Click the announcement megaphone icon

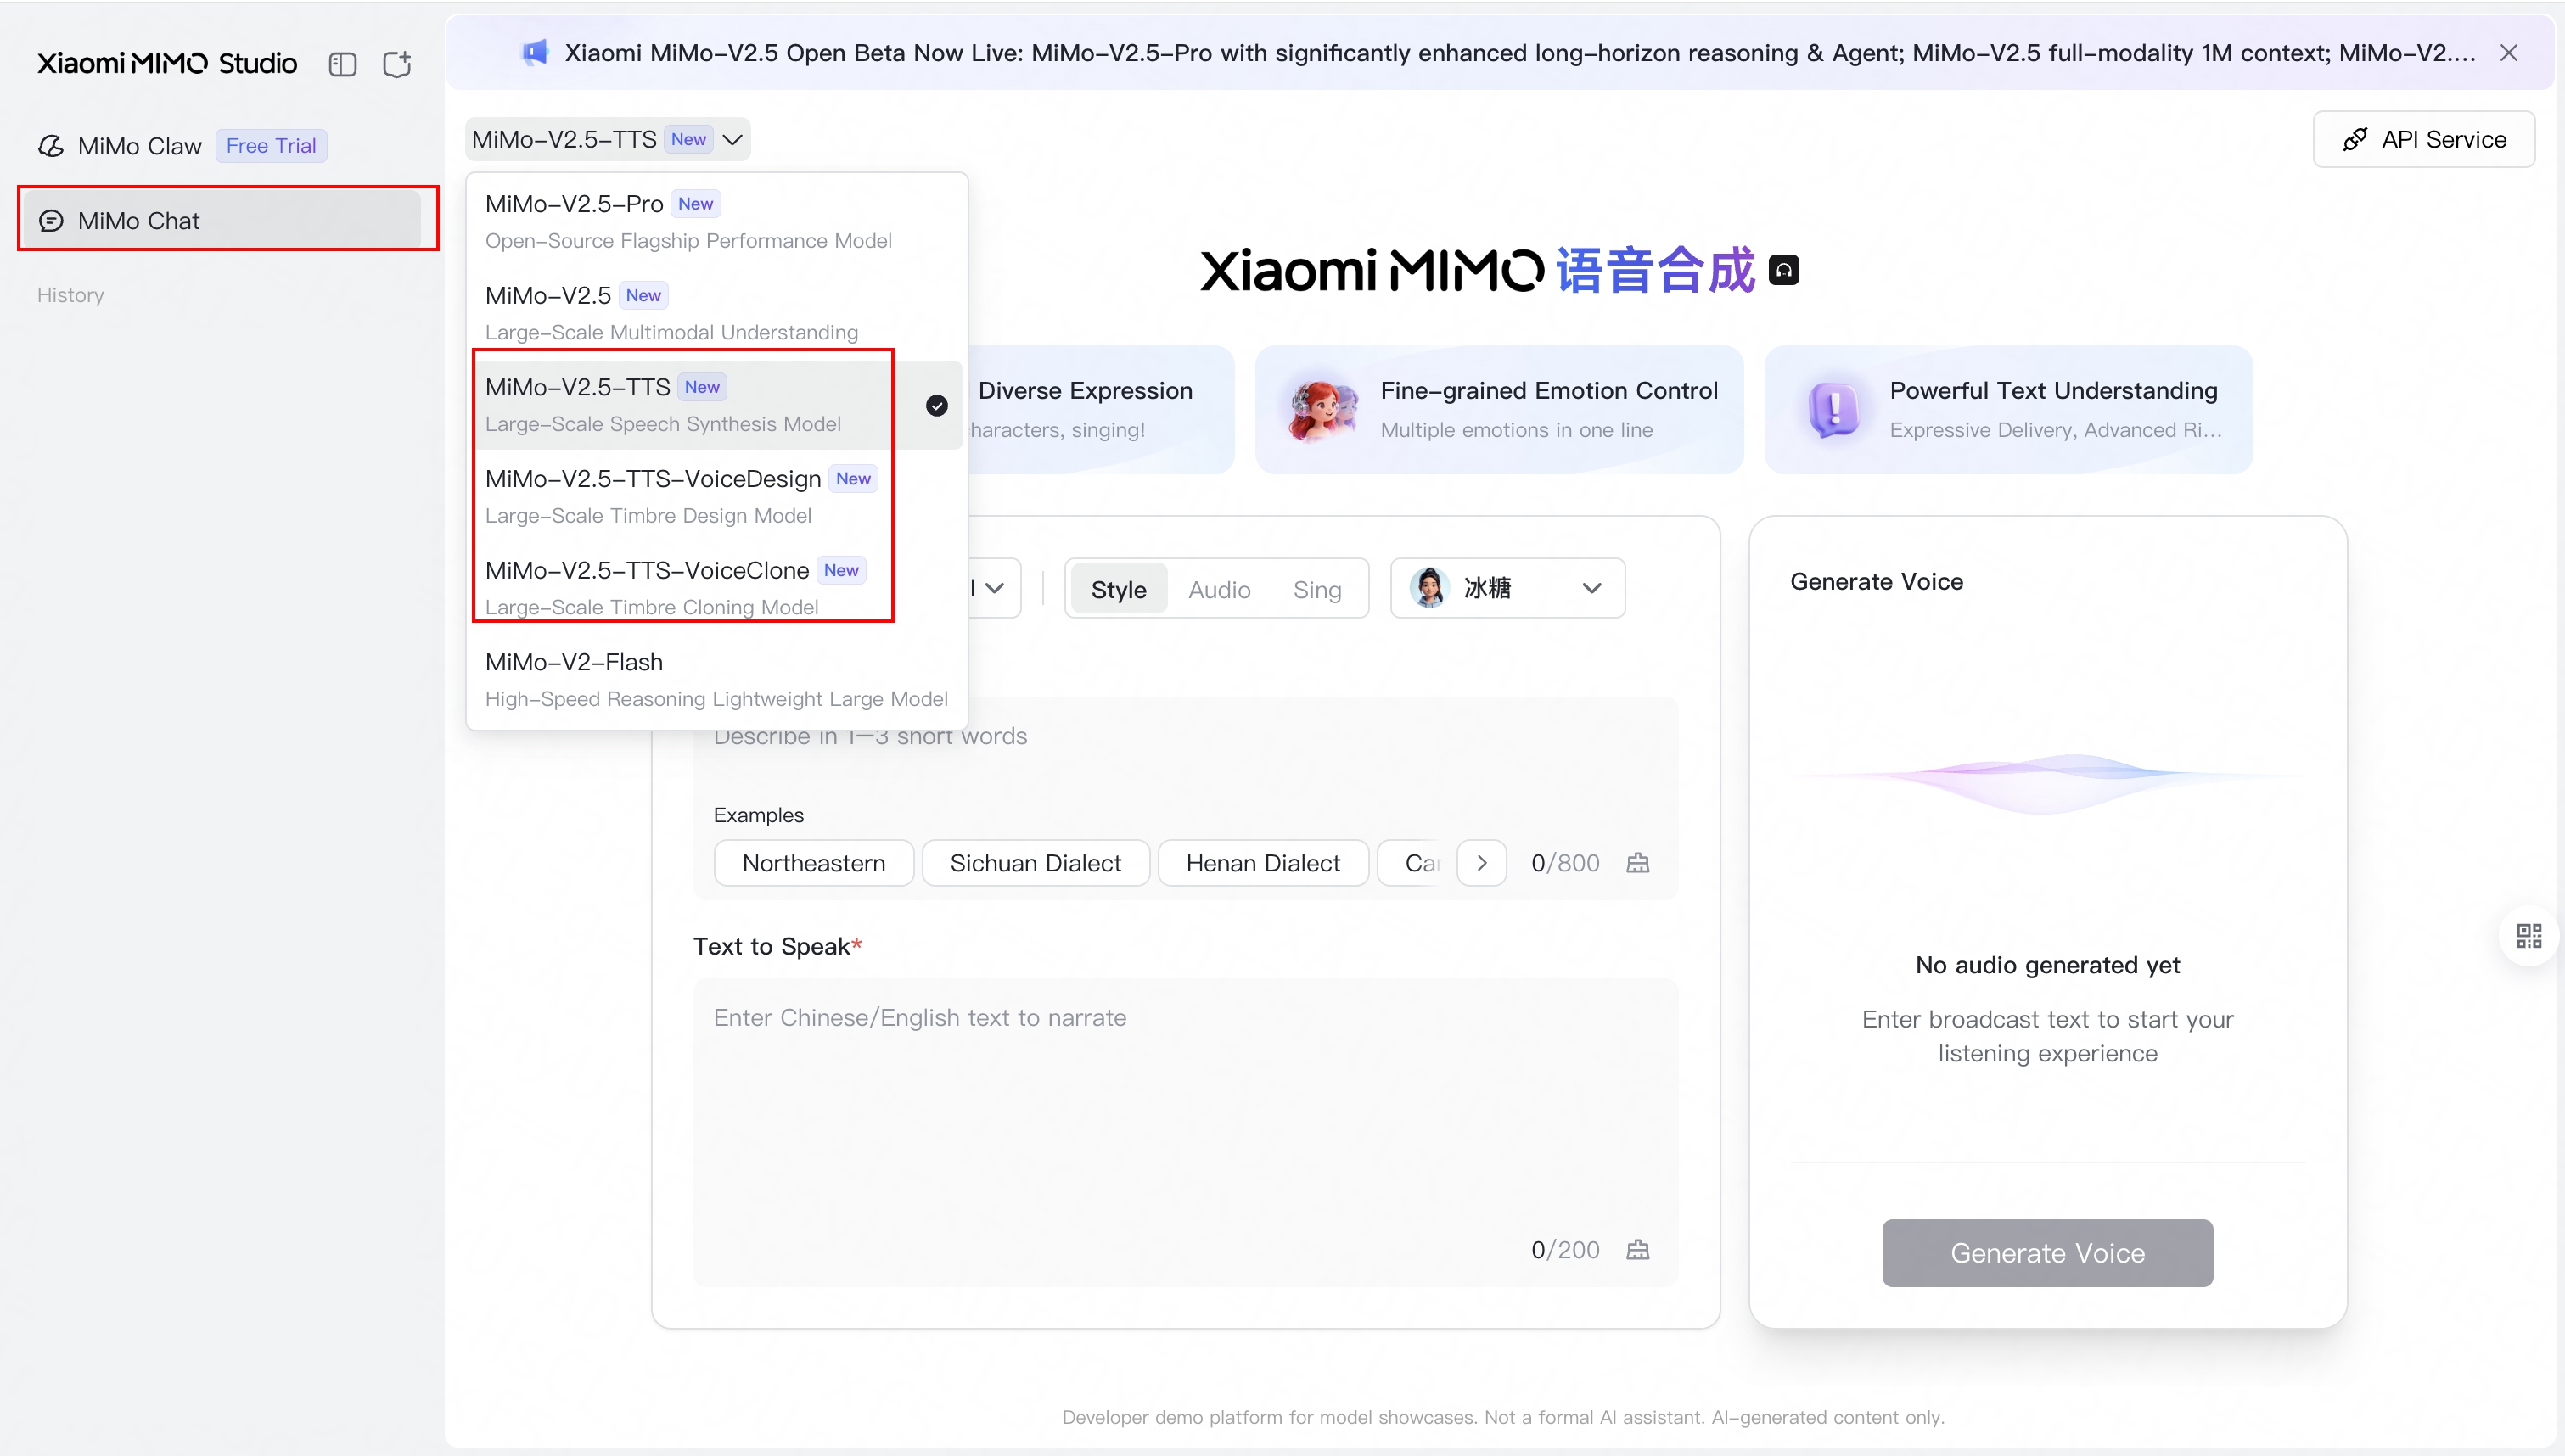click(536, 52)
